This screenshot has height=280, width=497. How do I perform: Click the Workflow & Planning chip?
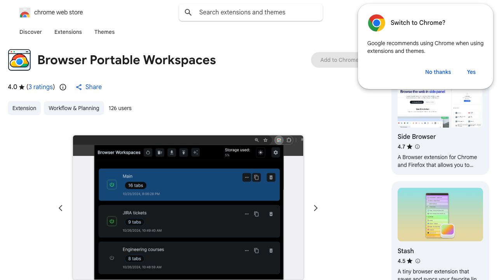[x=74, y=108]
